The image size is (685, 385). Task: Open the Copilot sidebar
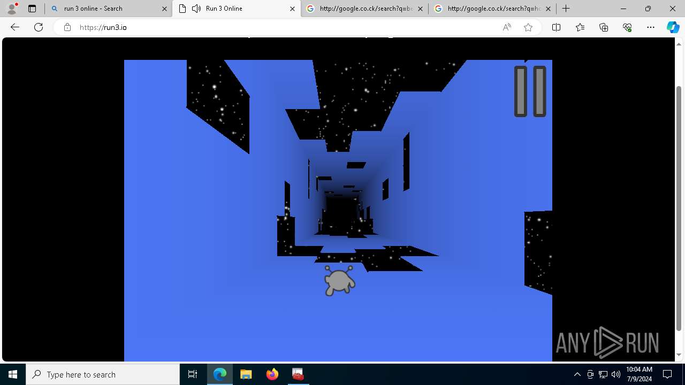[673, 27]
